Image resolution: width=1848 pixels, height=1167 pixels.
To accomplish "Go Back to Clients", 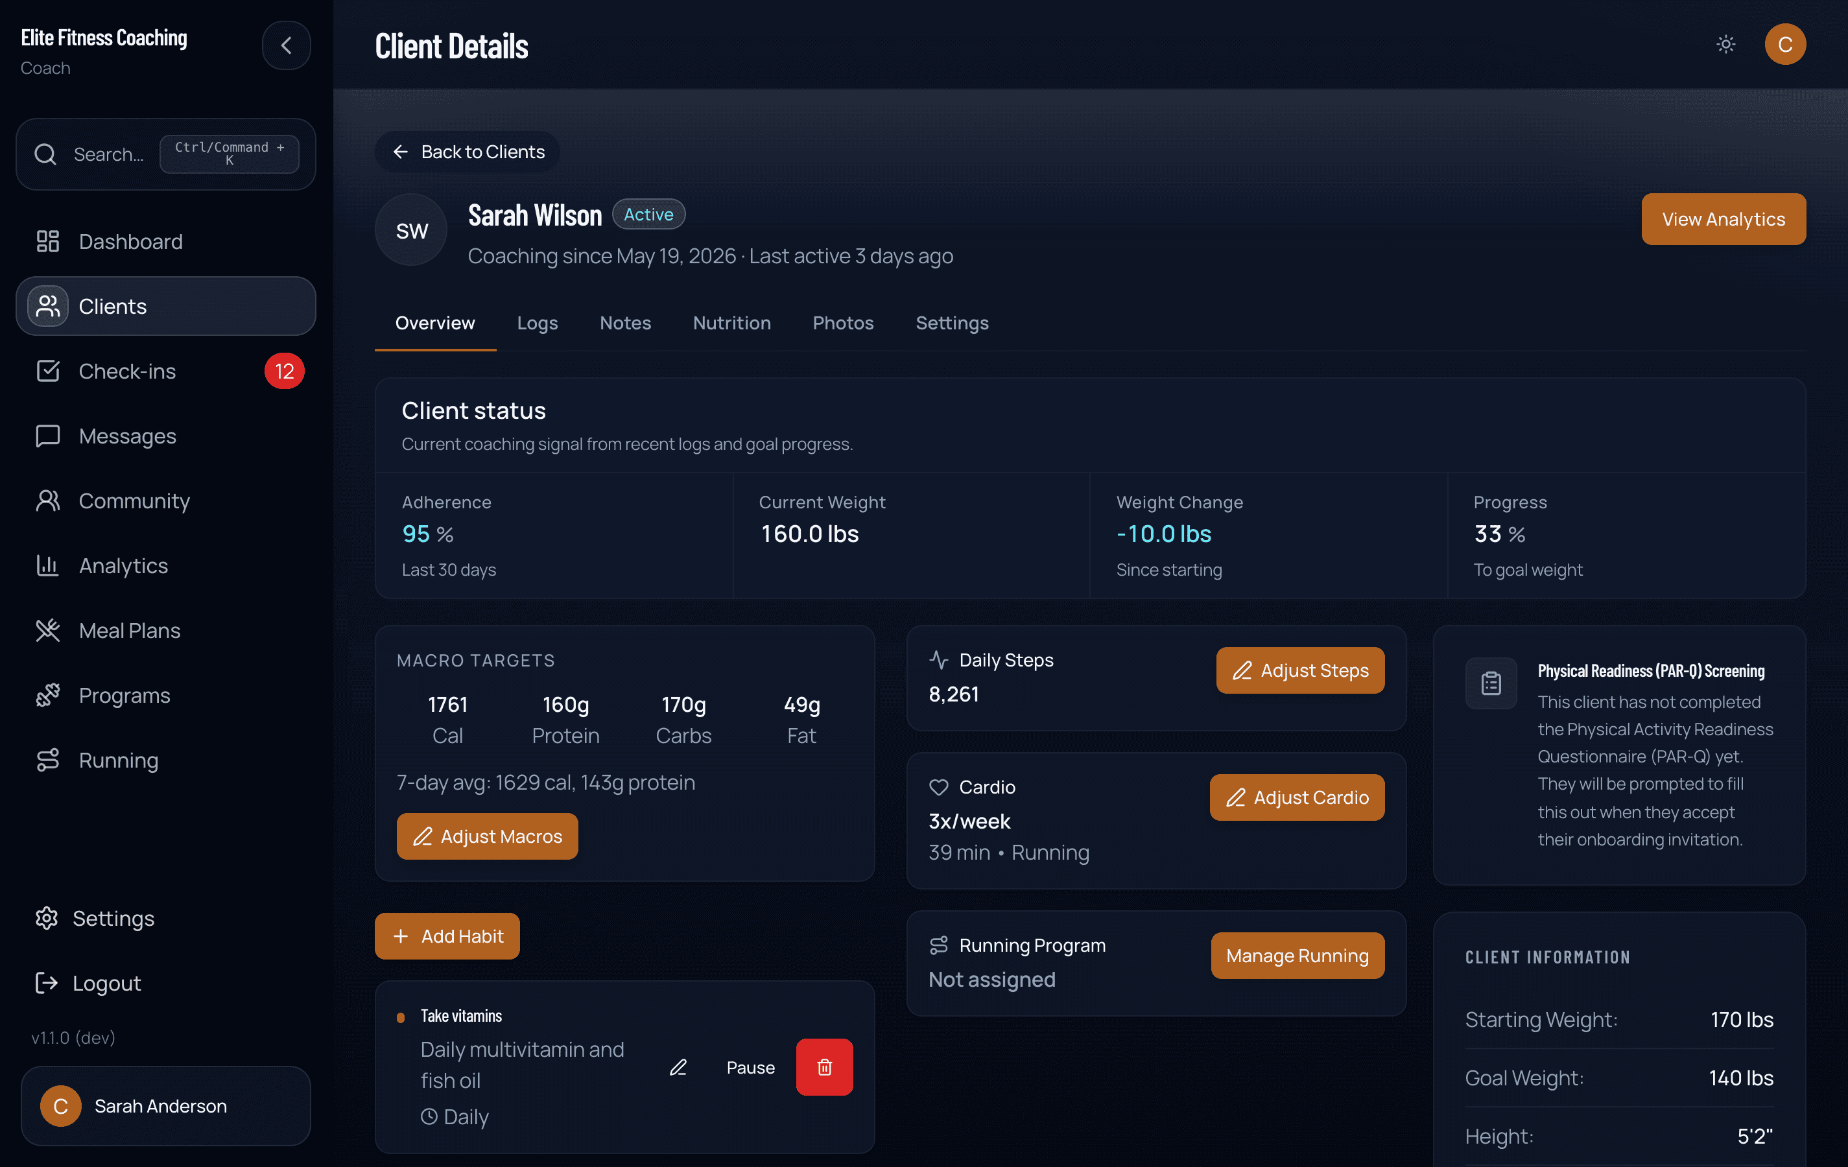I will [468, 152].
